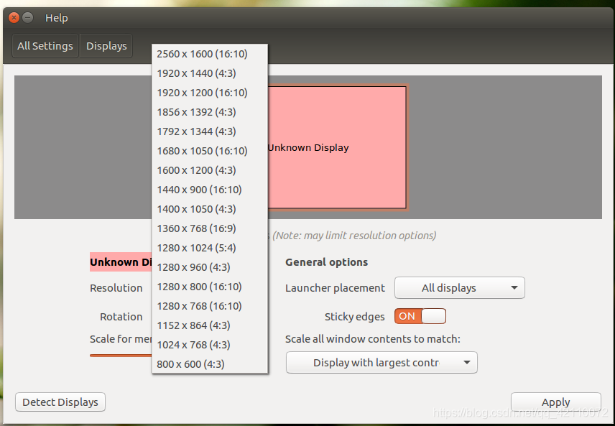
Task: Open the 'Display with largest contr' dropdown
Action: [382, 362]
